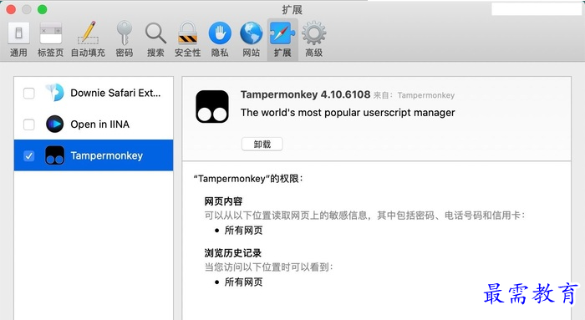The height and width of the screenshot is (320, 585).
Task: Open the 密码 (Passwords) key icon
Action: [x=124, y=33]
